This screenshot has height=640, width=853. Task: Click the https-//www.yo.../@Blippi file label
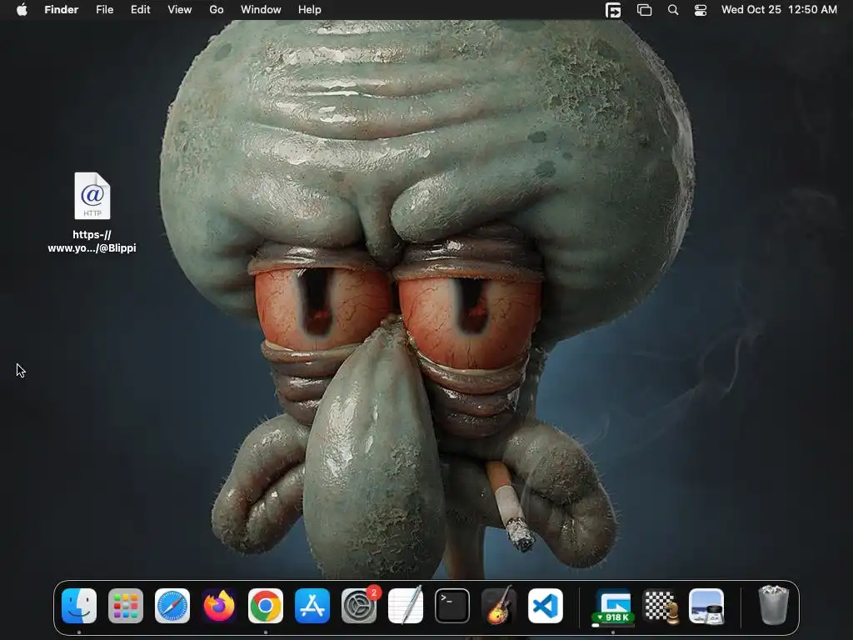tap(92, 241)
